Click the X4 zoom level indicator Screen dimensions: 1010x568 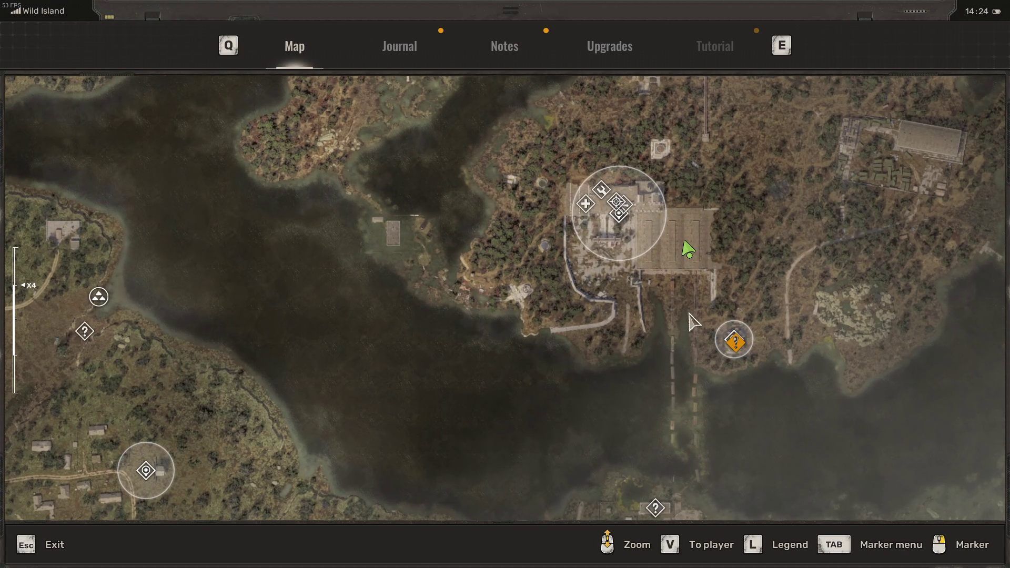point(29,285)
